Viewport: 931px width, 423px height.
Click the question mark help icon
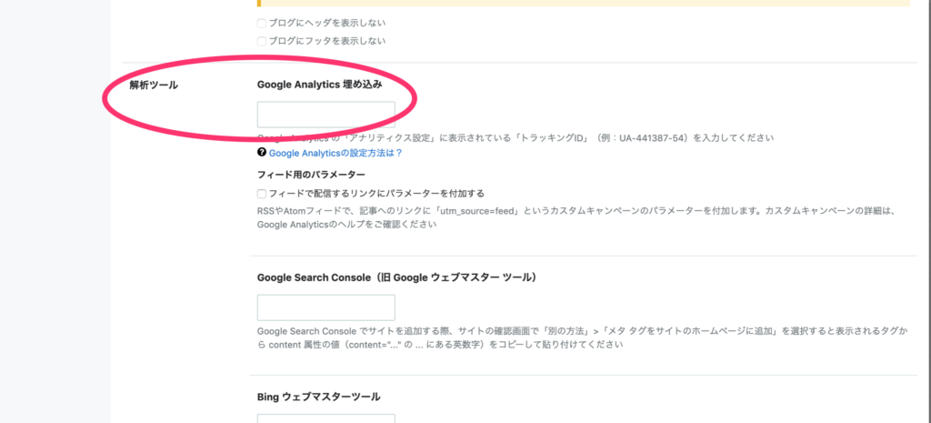262,153
